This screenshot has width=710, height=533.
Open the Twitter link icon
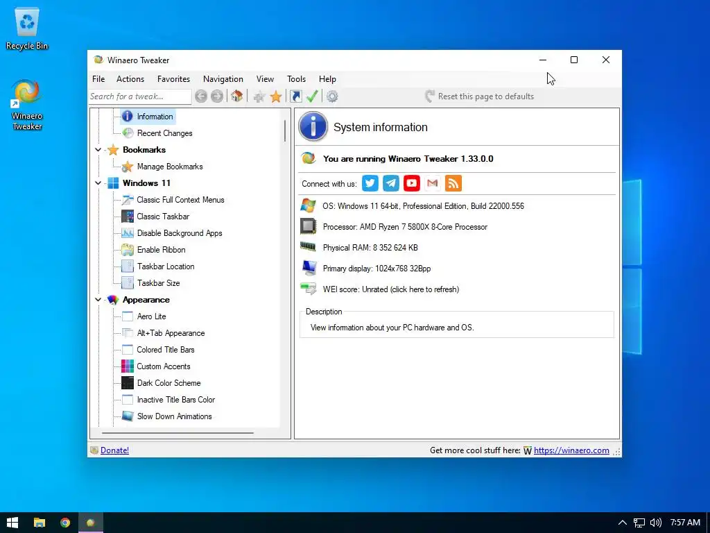(x=370, y=183)
